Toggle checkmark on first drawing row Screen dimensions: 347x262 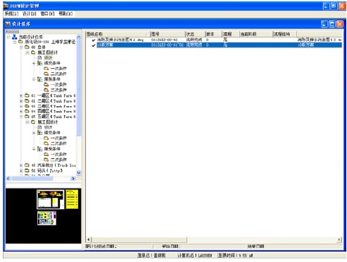[x=94, y=40]
